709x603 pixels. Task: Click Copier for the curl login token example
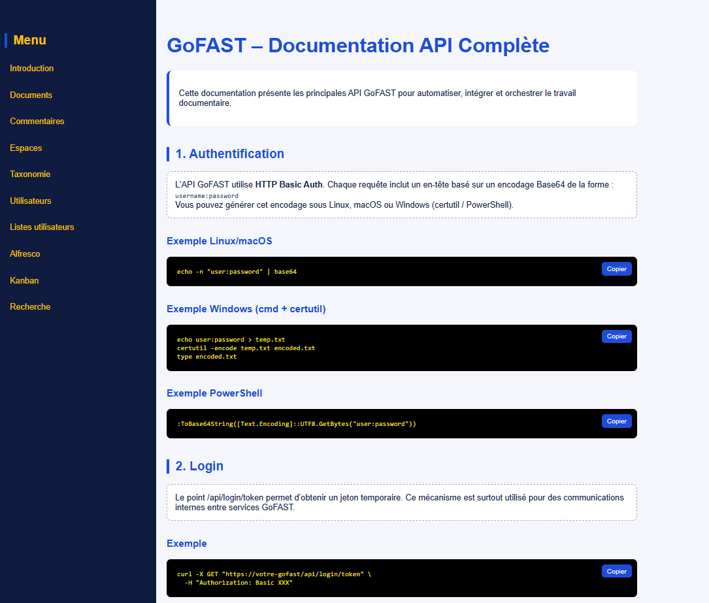[x=616, y=571]
